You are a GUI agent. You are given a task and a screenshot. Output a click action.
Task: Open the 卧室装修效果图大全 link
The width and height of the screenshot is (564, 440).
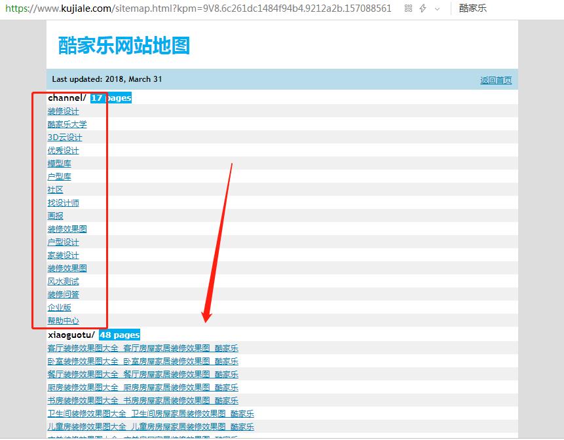coord(143,361)
